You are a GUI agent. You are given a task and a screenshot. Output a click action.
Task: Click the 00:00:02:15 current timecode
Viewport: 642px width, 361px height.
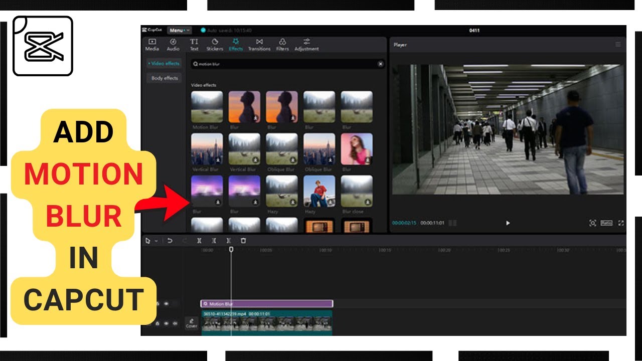pos(404,223)
